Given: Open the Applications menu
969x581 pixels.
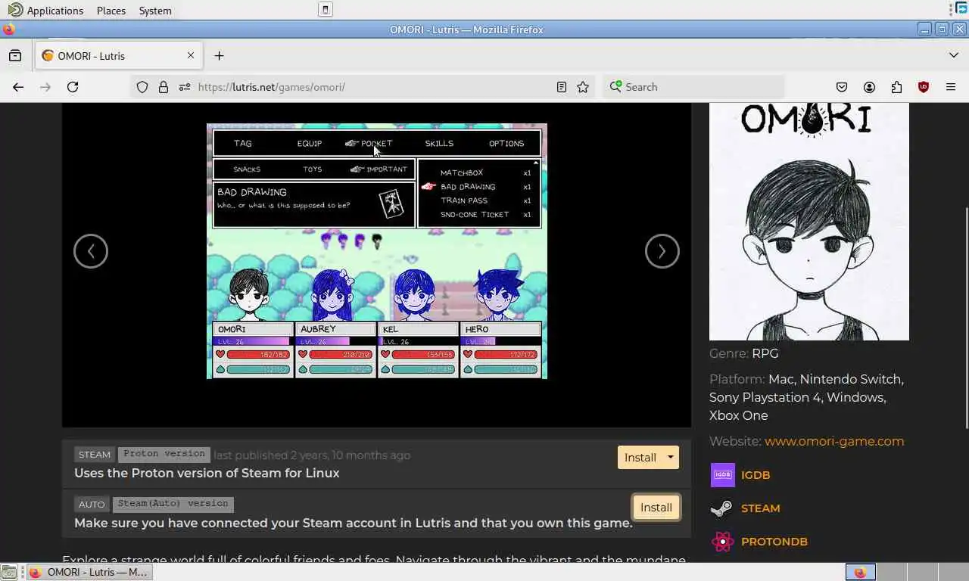Looking at the screenshot, I should (x=45, y=11).
